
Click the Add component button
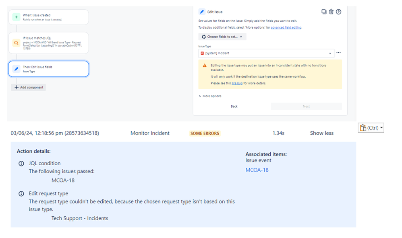(29, 87)
